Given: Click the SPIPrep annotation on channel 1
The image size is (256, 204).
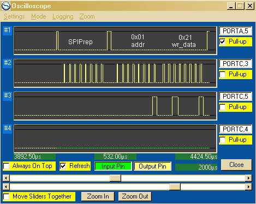Looking at the screenshot, I should coord(80,42).
